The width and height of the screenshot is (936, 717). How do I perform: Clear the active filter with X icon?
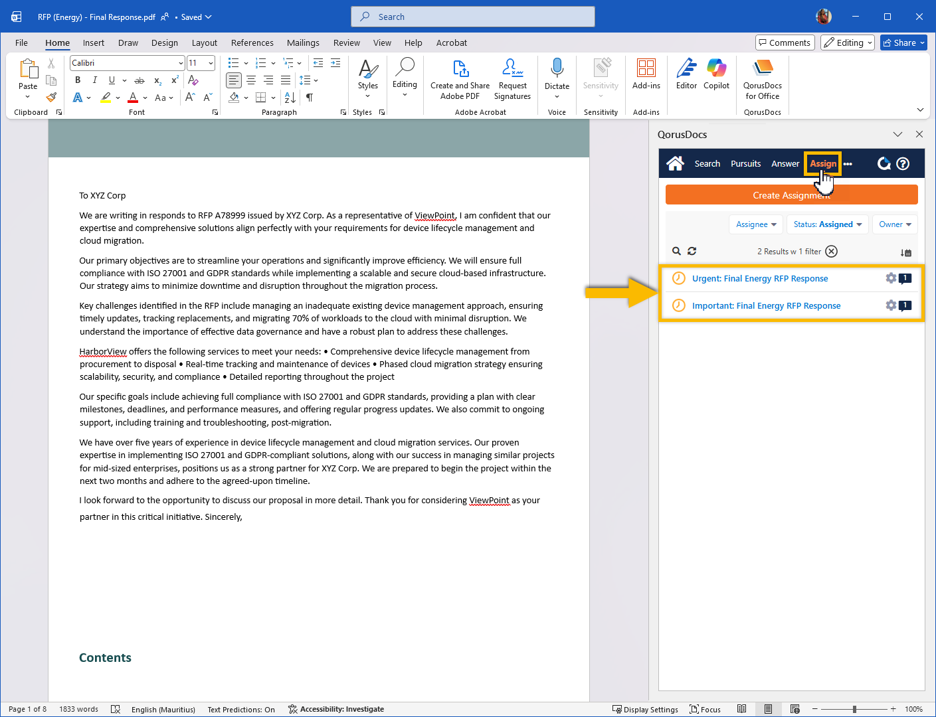(831, 252)
